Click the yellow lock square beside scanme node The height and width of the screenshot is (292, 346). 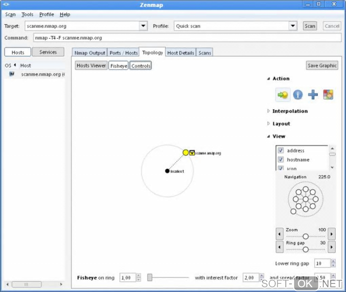[x=192, y=153]
